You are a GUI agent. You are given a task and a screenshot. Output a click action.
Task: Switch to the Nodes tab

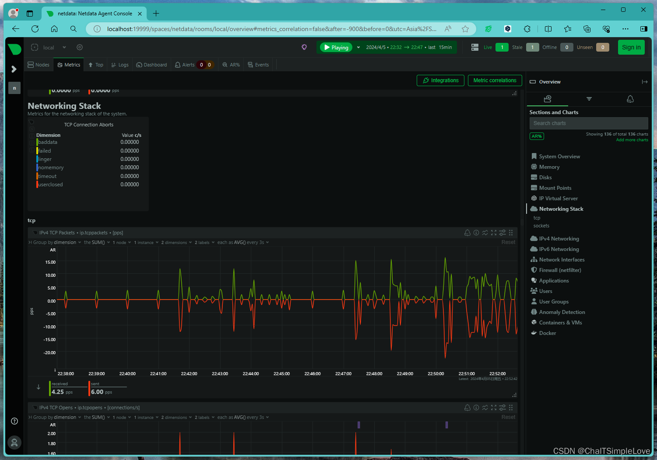click(x=39, y=65)
